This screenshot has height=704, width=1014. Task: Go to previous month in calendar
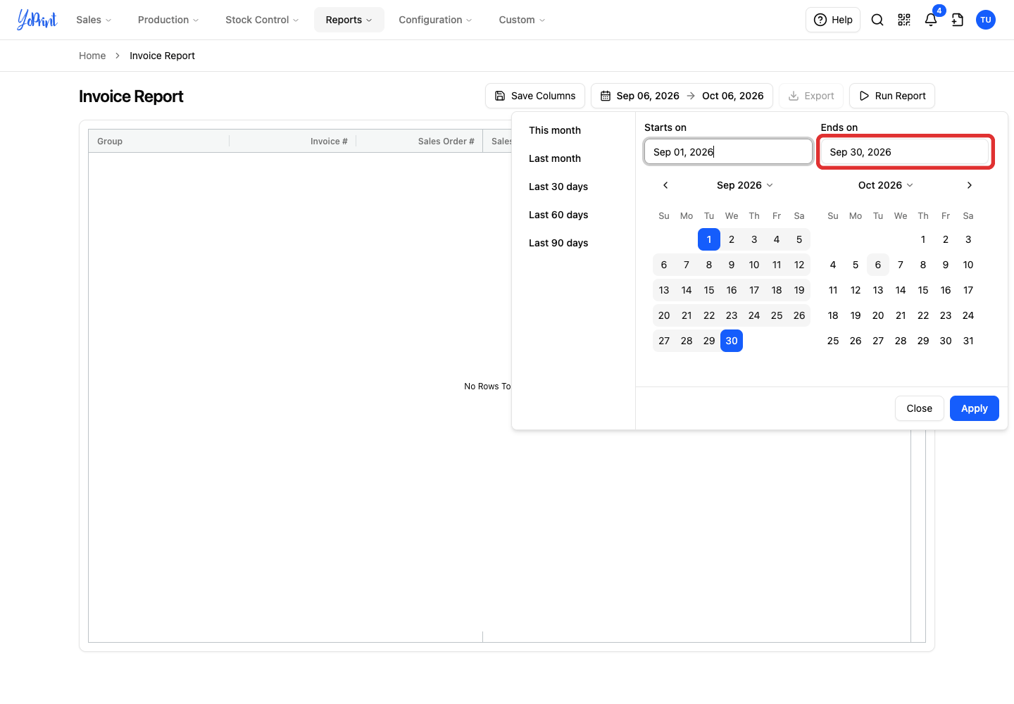(x=665, y=185)
